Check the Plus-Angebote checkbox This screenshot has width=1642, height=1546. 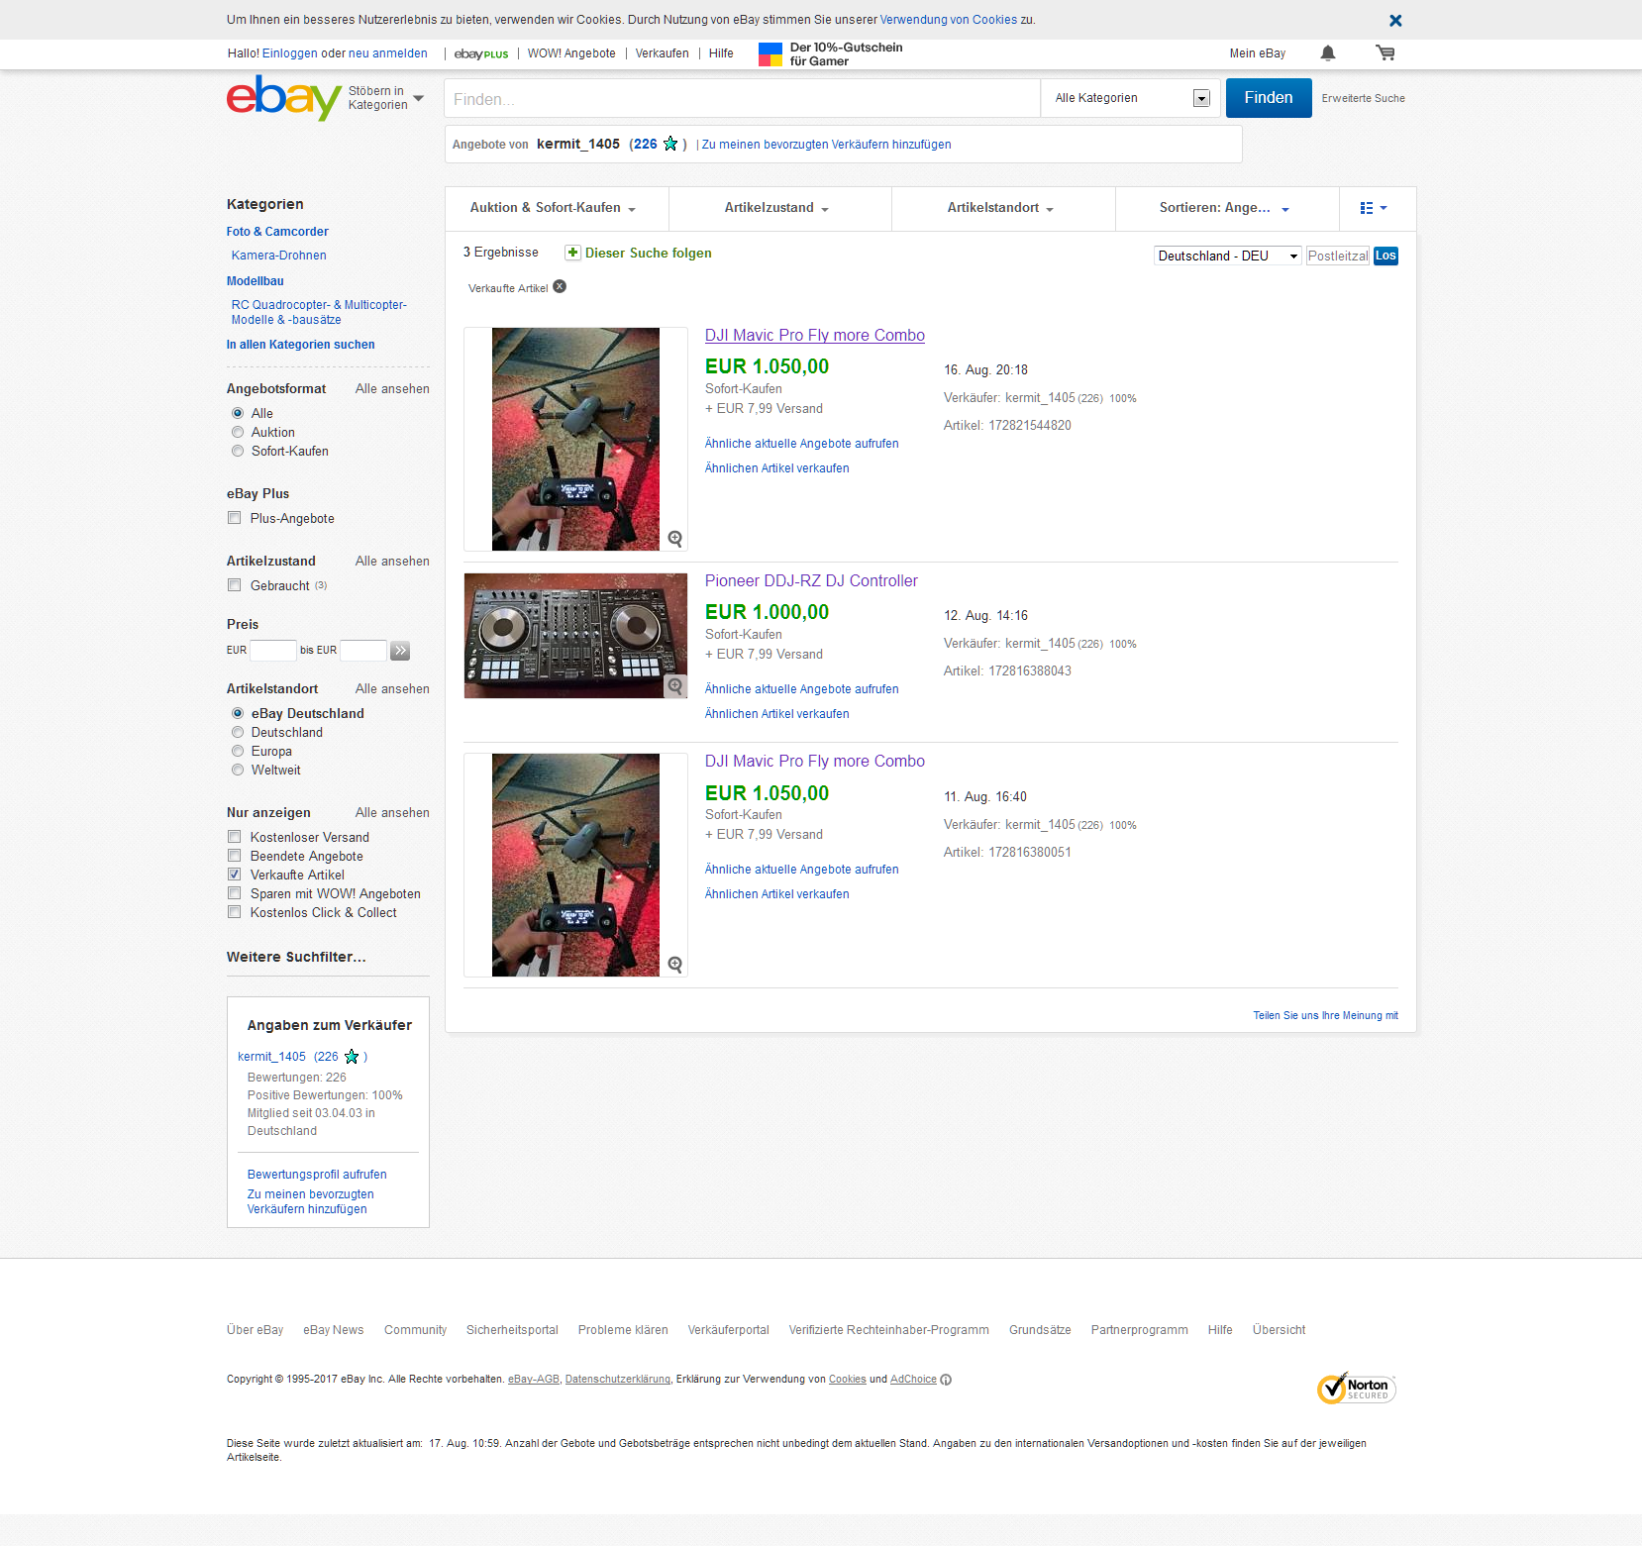(x=235, y=518)
